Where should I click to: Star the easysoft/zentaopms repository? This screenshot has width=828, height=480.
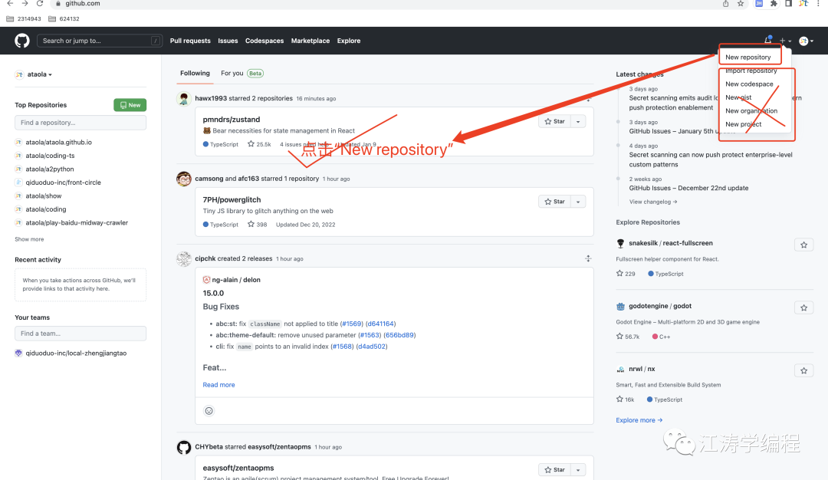(554, 470)
